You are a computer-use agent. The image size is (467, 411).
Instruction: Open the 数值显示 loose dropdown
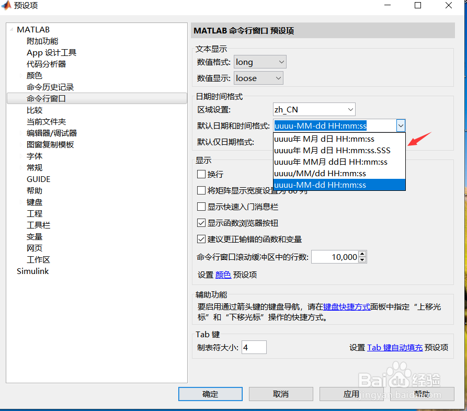(x=258, y=78)
